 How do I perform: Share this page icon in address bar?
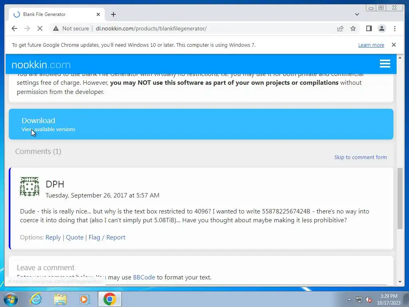coord(340,28)
